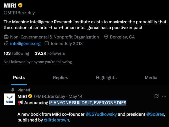Open the 103 Following list
This screenshot has height=127, width=169.
point(17,53)
